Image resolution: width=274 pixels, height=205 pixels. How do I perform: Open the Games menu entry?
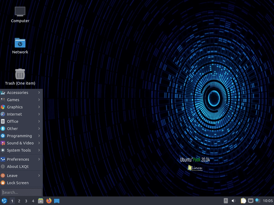[21, 100]
